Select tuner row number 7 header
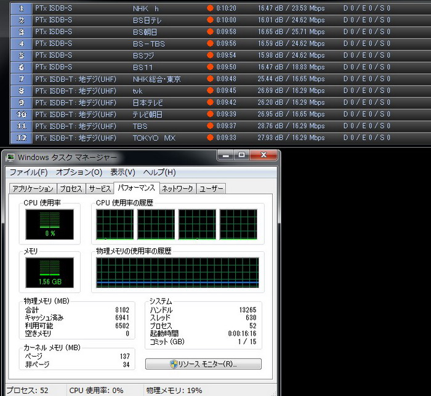431x396 pixels. pyautogui.click(x=22, y=79)
